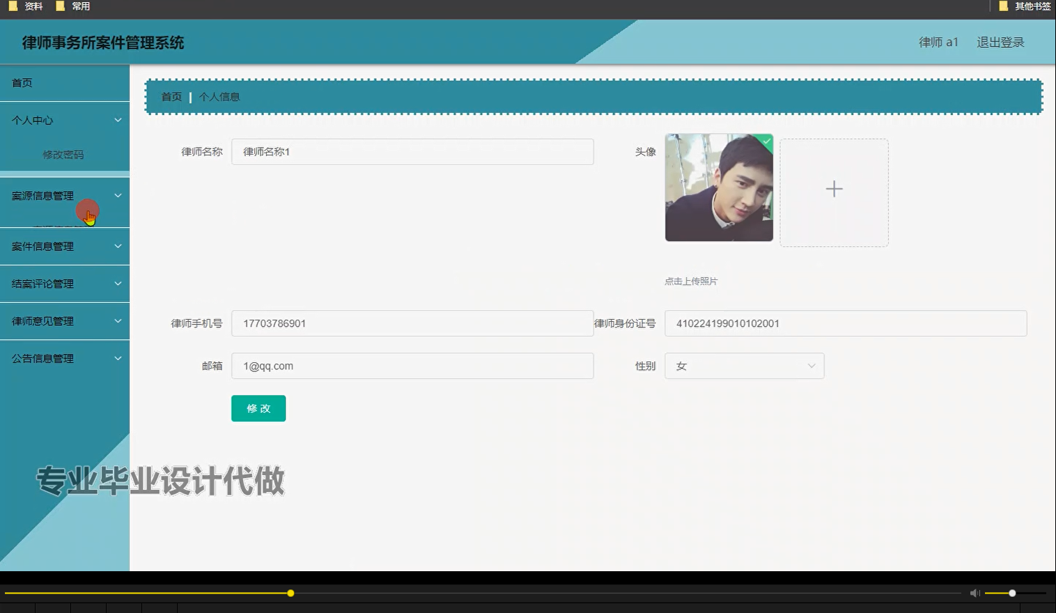Click the green checkmark badge on the avatar
Viewport: 1056px width, 613px height.
766,141
